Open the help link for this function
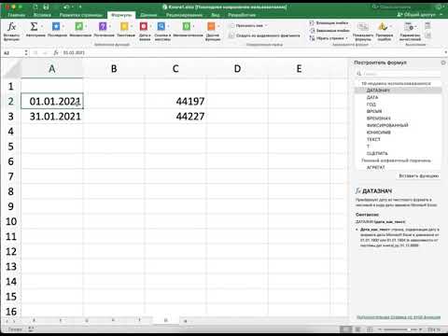The image size is (448, 336). point(399,317)
